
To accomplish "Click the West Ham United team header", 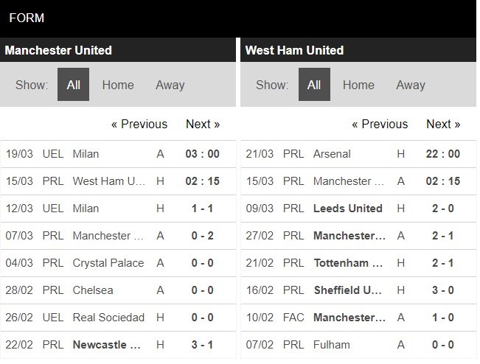I will pyautogui.click(x=294, y=50).
